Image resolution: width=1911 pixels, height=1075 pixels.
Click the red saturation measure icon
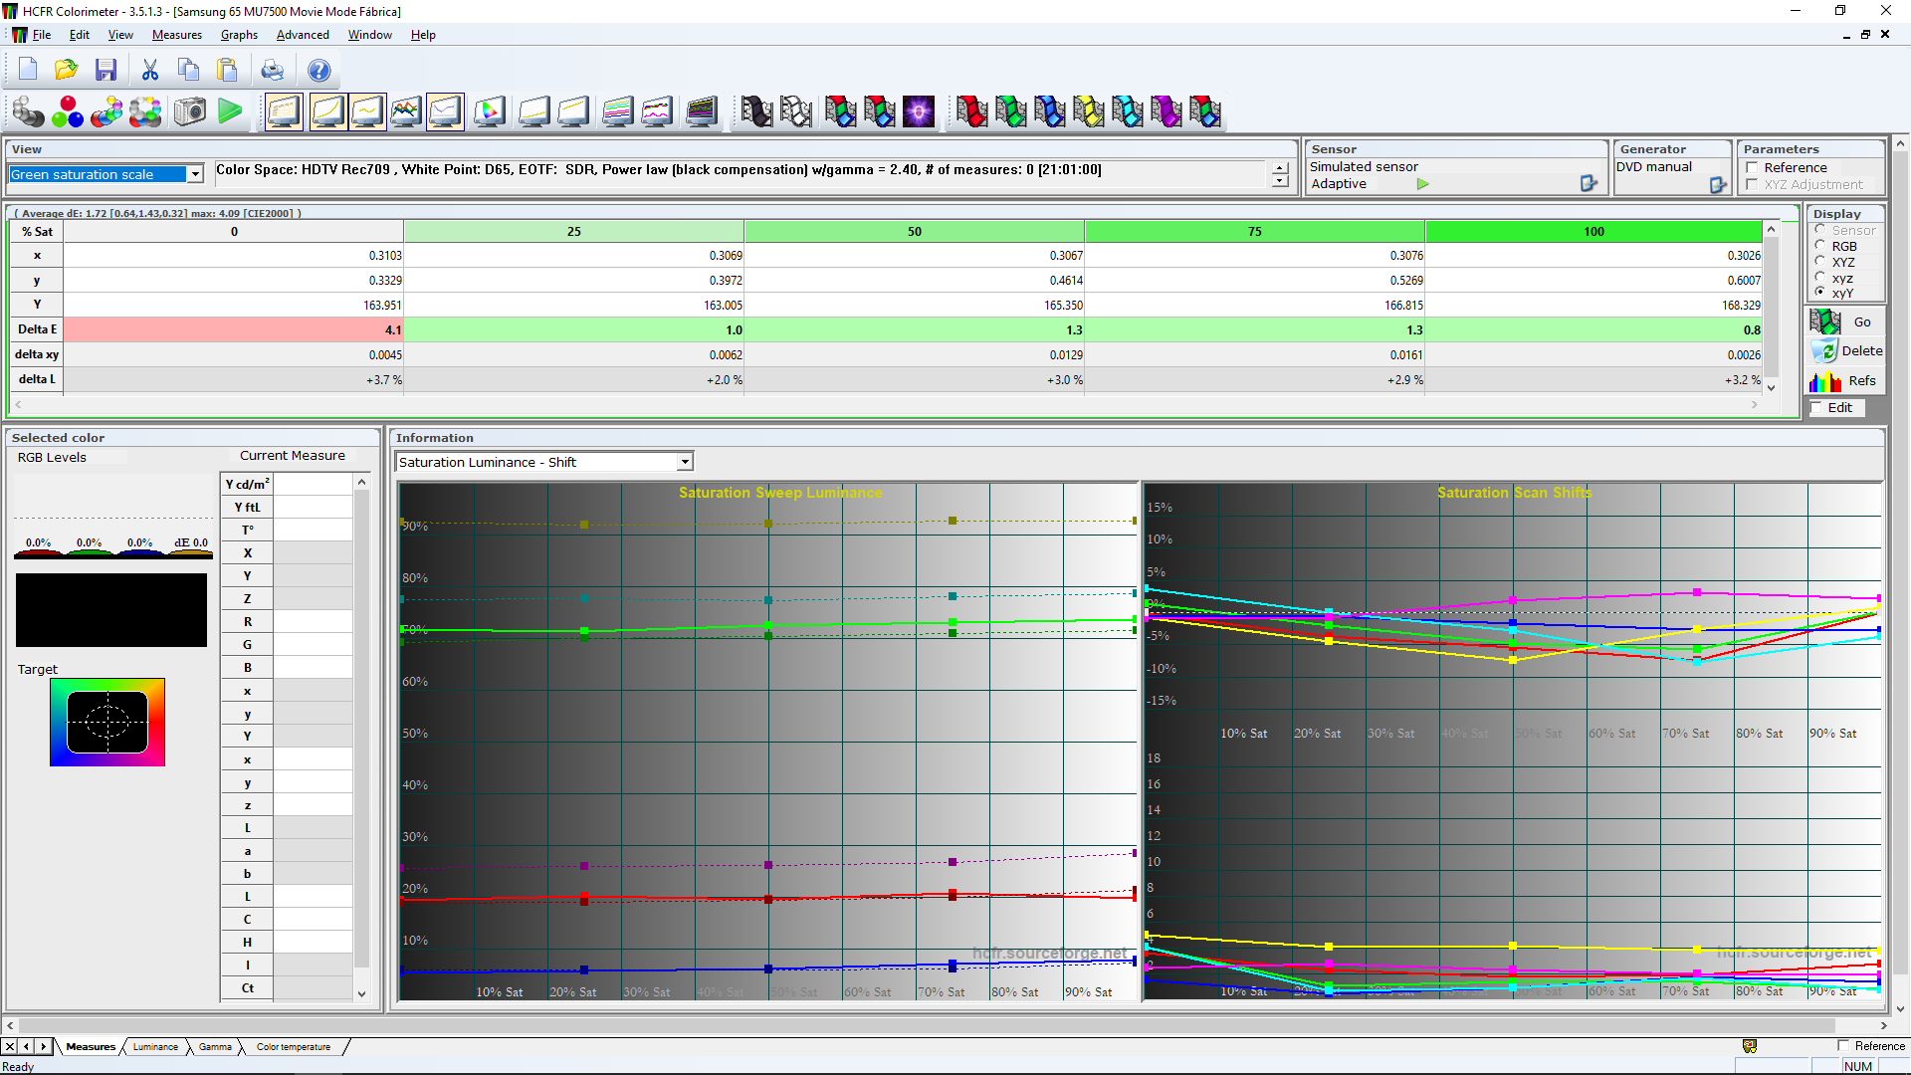tap(971, 111)
